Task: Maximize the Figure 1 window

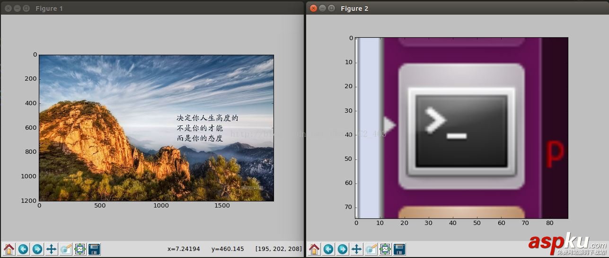Action: click(26, 8)
